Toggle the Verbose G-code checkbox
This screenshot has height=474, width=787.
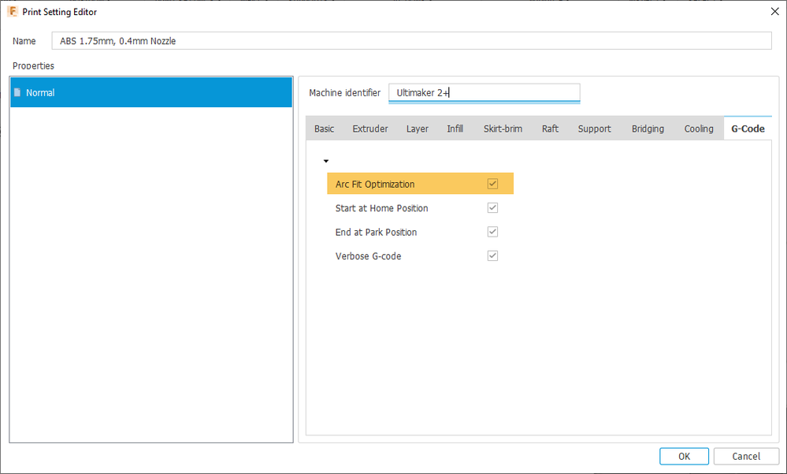point(492,256)
